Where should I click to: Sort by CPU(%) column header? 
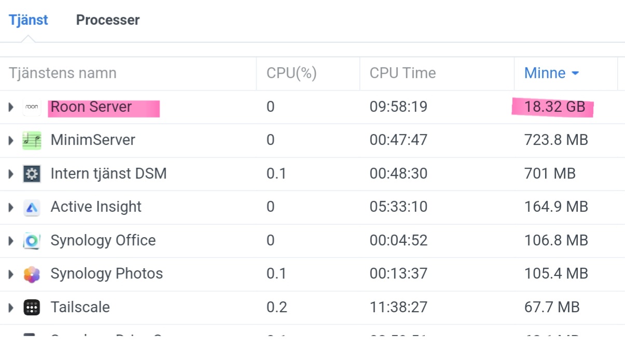tap(308, 74)
